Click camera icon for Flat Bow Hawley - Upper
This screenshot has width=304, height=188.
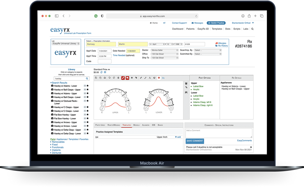(x=52, y=115)
